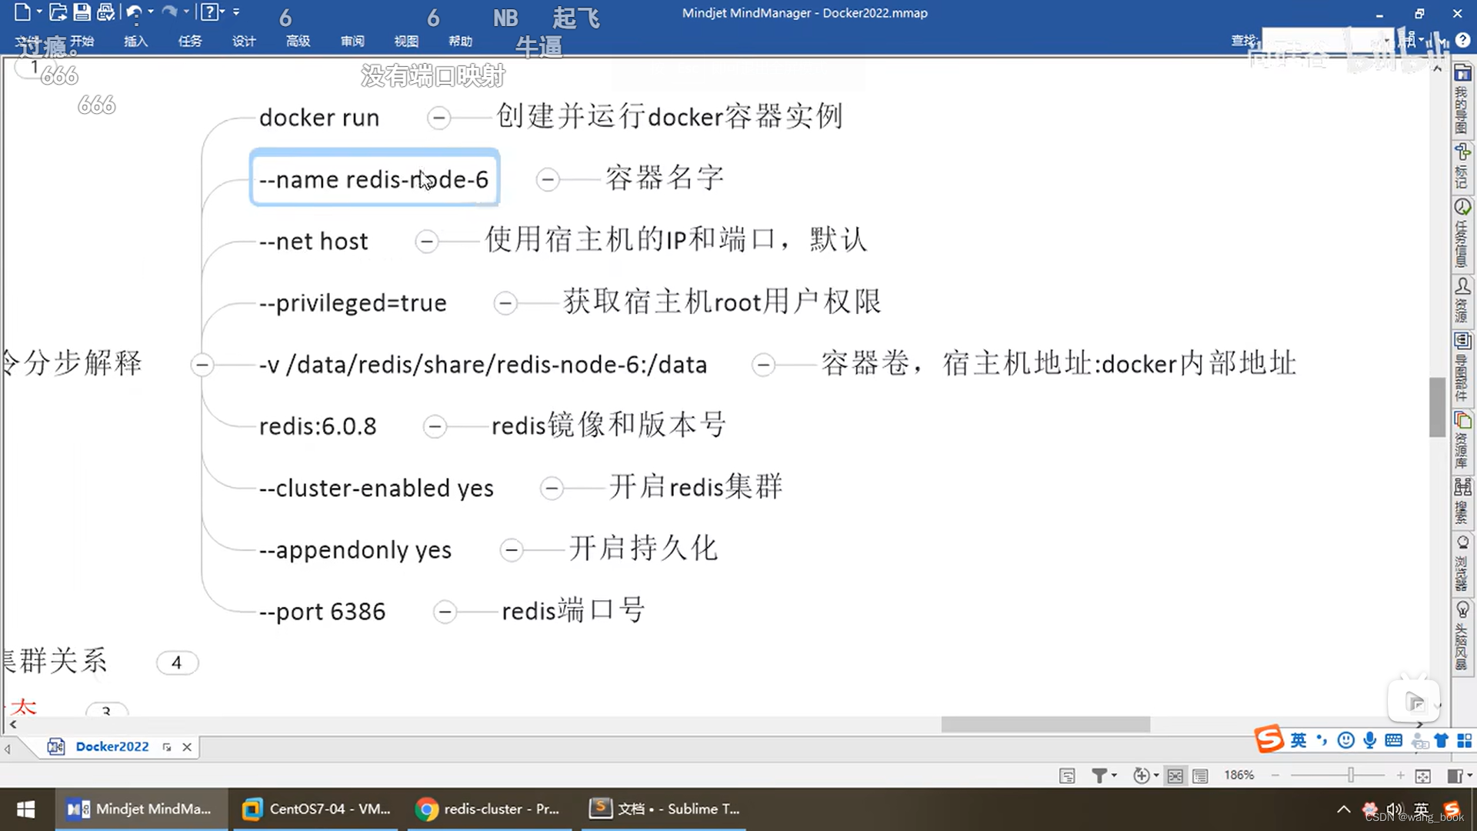Click the Save icon in quick access toolbar
The width and height of the screenshot is (1477, 831).
point(82,12)
